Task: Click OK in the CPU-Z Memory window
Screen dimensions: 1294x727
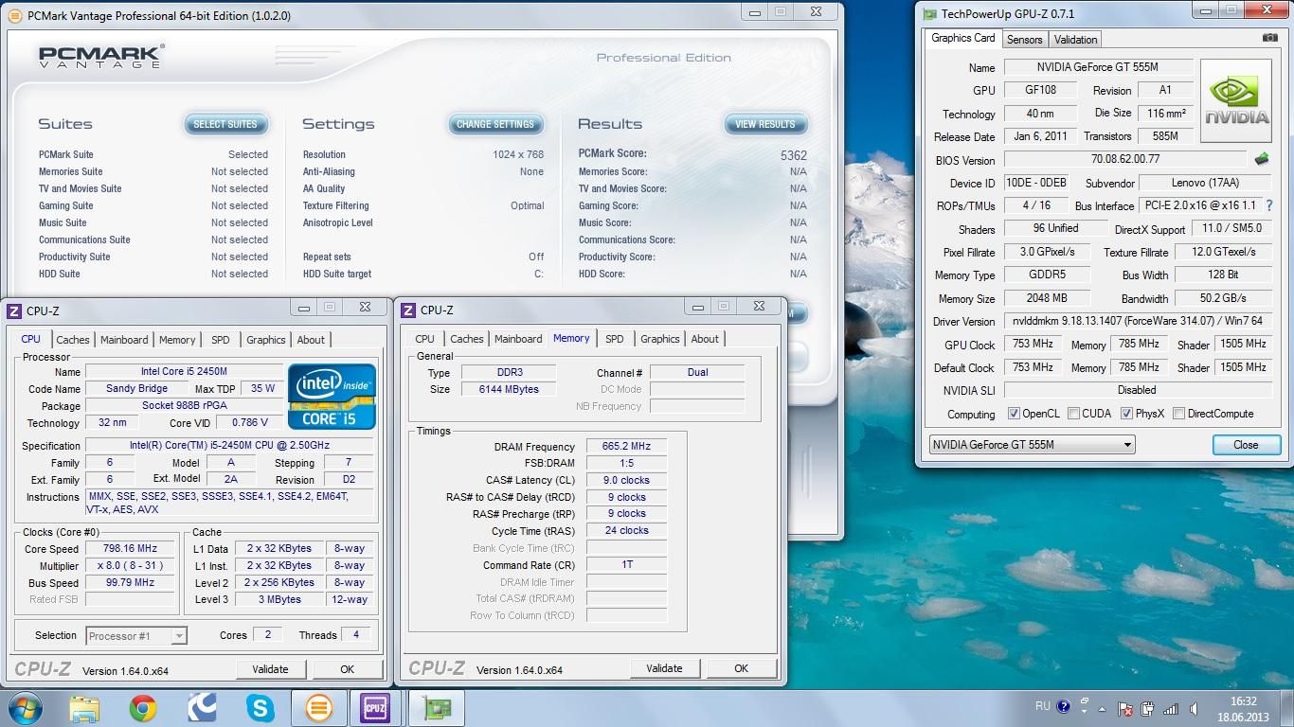Action: [741, 668]
